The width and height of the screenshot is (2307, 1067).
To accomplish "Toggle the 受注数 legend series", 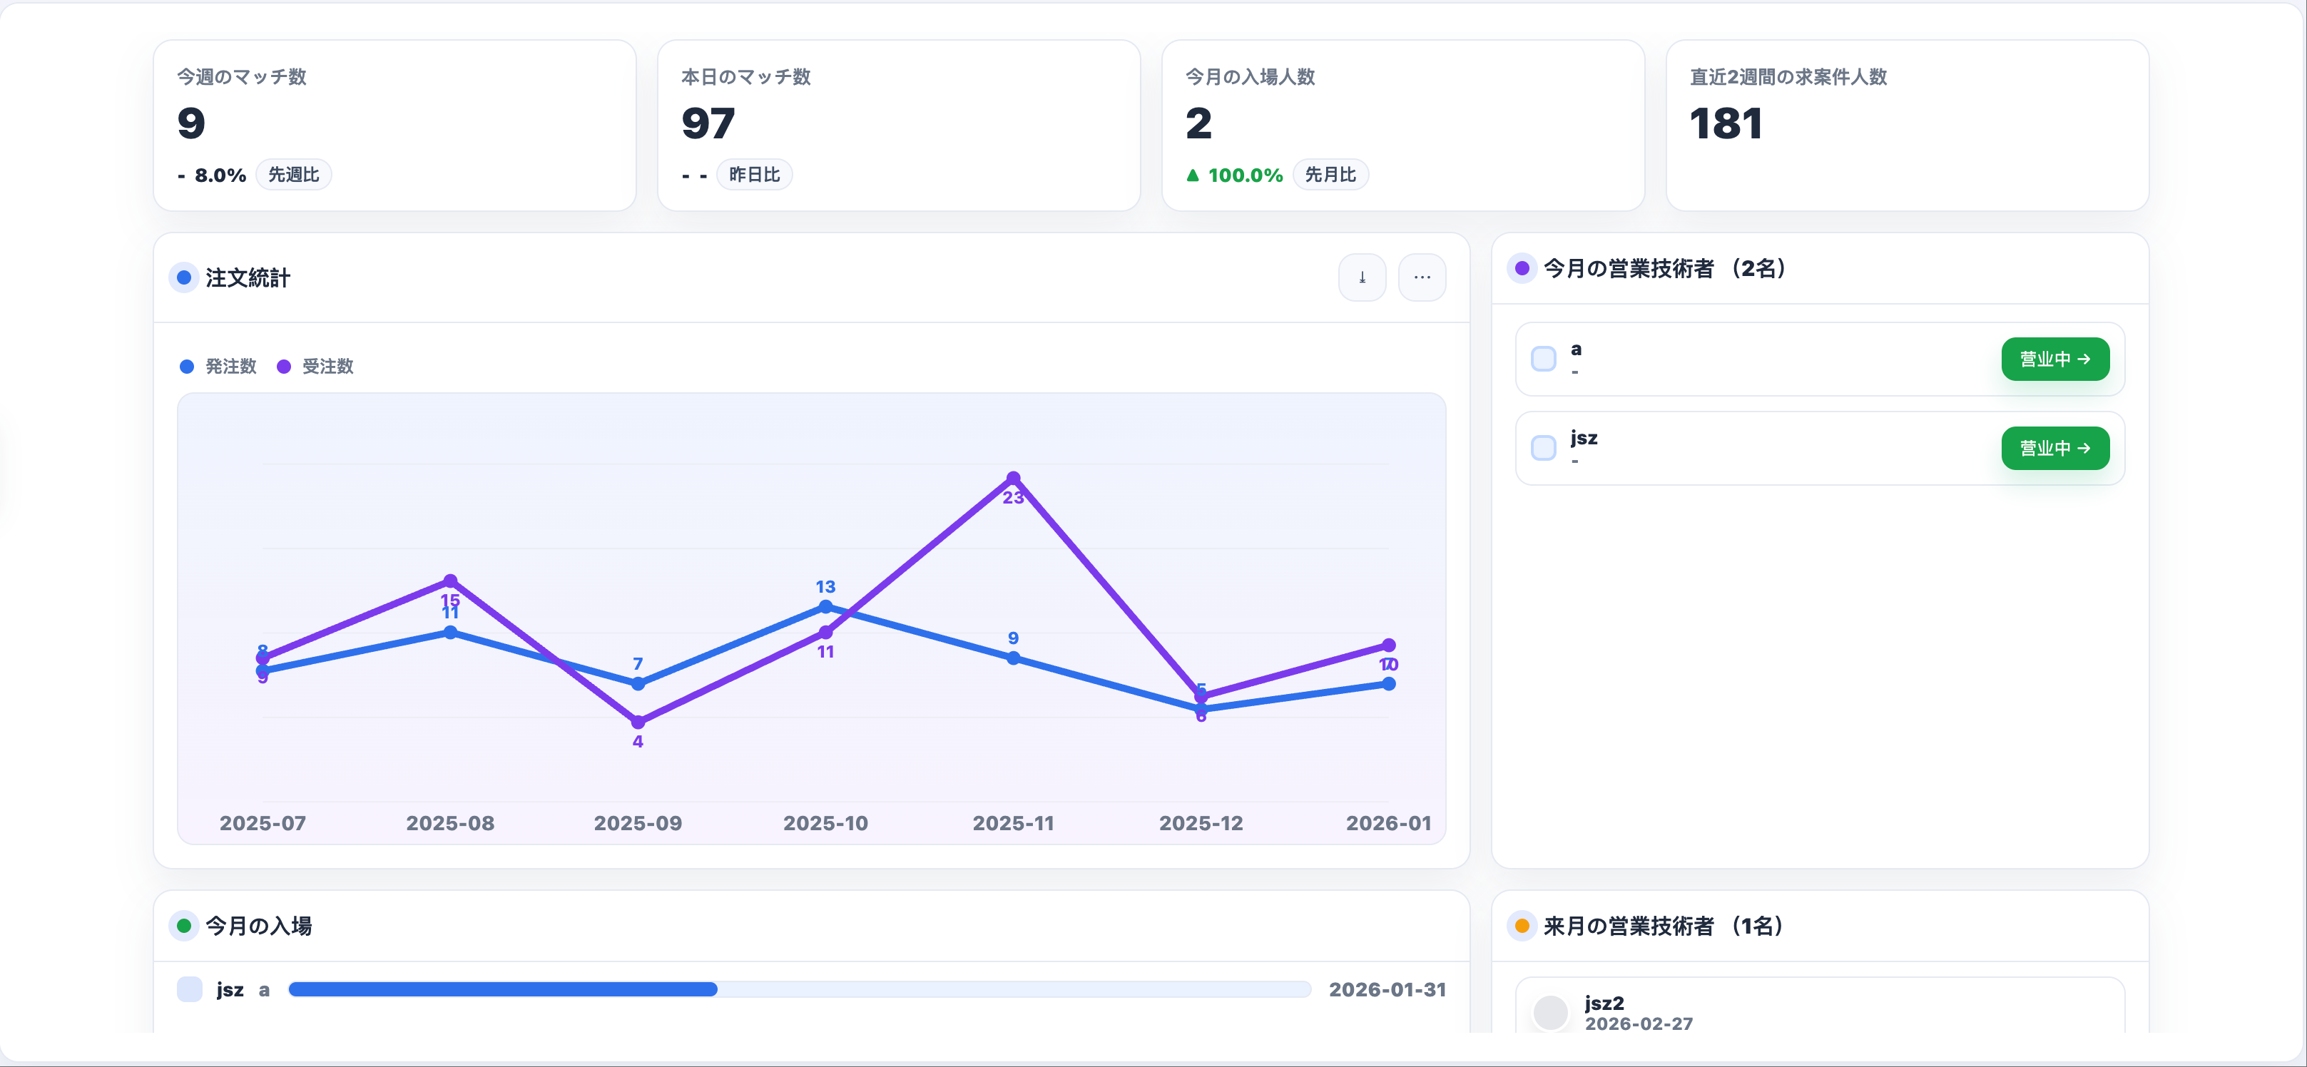I will [x=315, y=366].
